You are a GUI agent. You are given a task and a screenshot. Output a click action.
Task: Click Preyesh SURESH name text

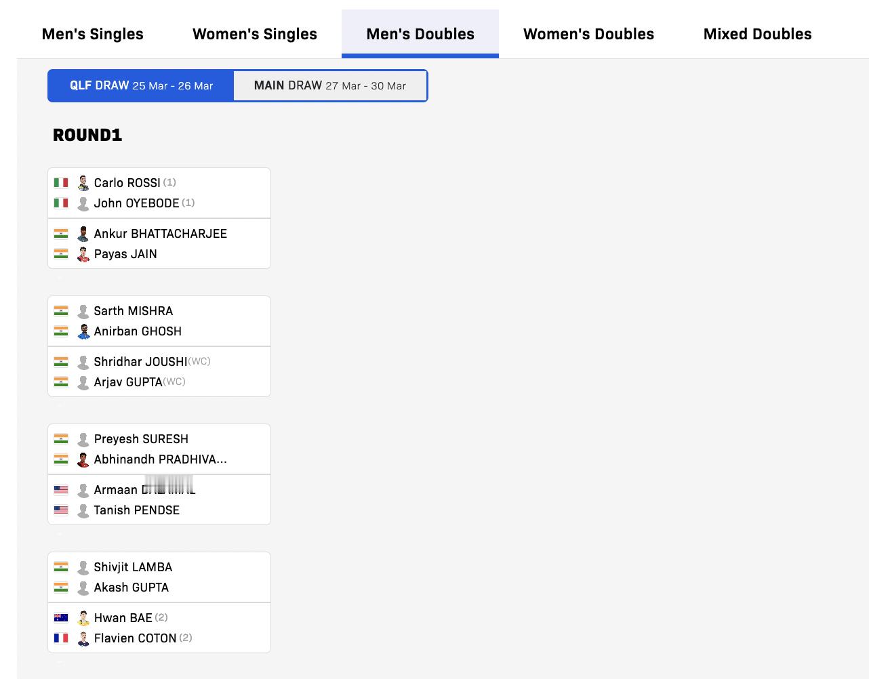[x=141, y=439]
